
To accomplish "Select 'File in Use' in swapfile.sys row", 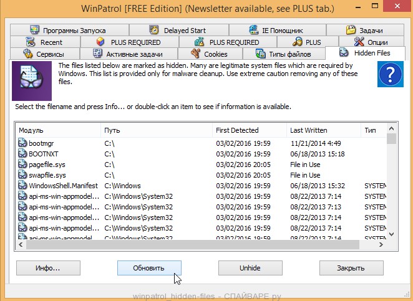I will pos(305,175).
